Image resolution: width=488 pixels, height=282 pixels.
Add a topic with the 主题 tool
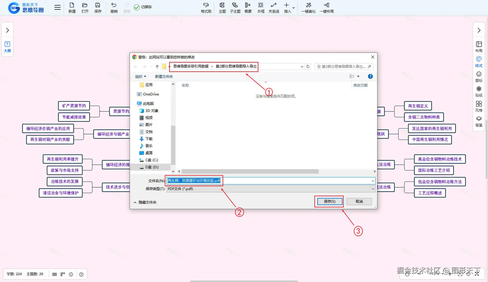222,8
